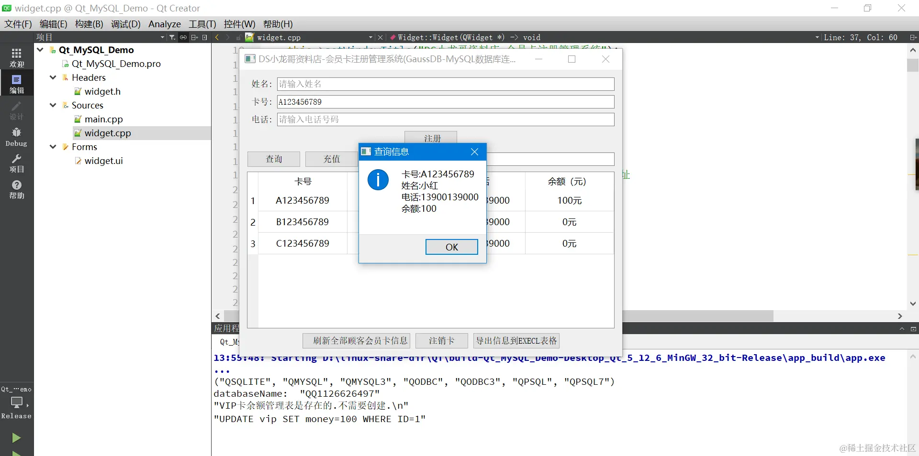
Task: Toggle the file read-only lock icon
Action: click(238, 37)
